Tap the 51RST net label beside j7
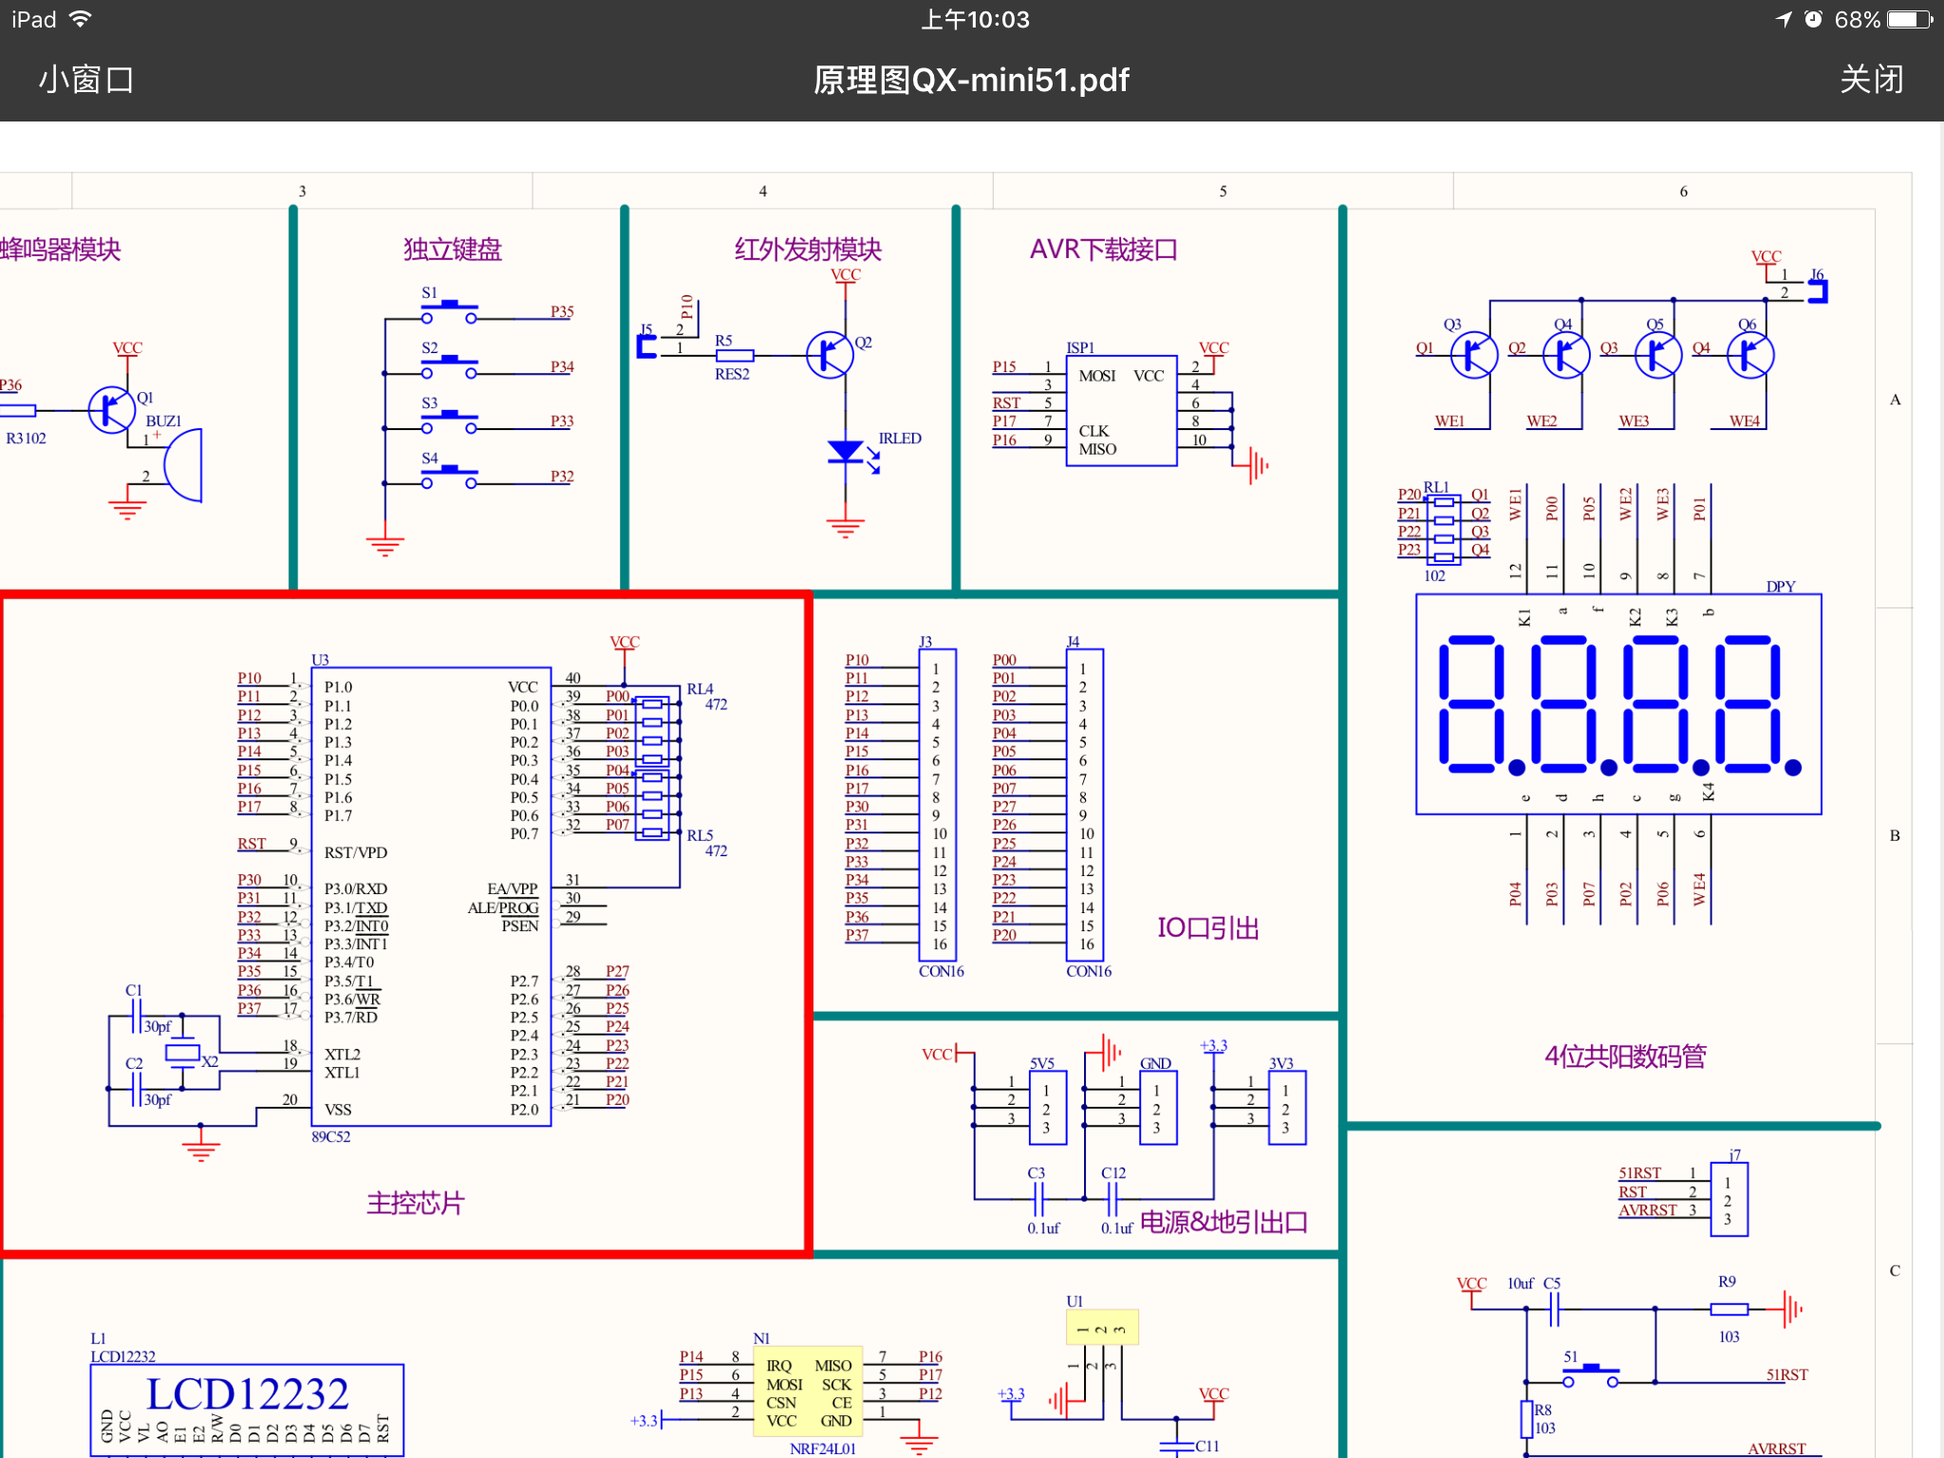Image resolution: width=1944 pixels, height=1458 pixels. coord(1640,1173)
